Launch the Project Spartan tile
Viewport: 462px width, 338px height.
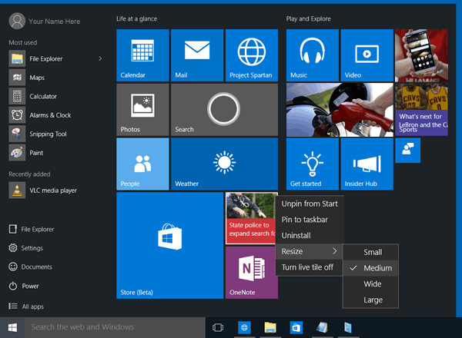[x=252, y=55]
